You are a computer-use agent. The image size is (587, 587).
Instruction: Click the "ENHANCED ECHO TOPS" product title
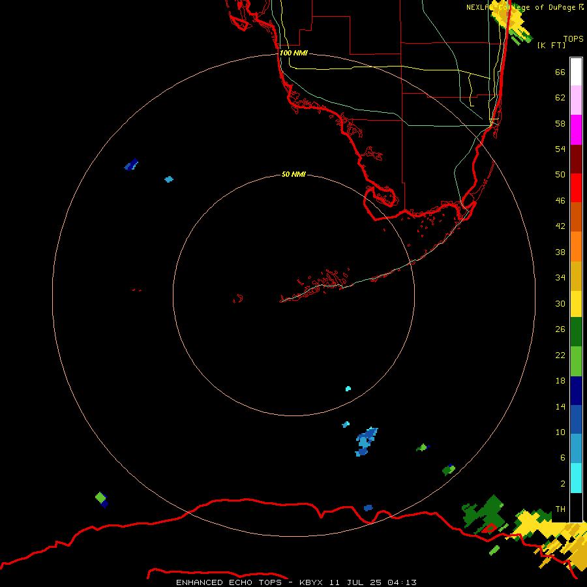[x=228, y=582]
